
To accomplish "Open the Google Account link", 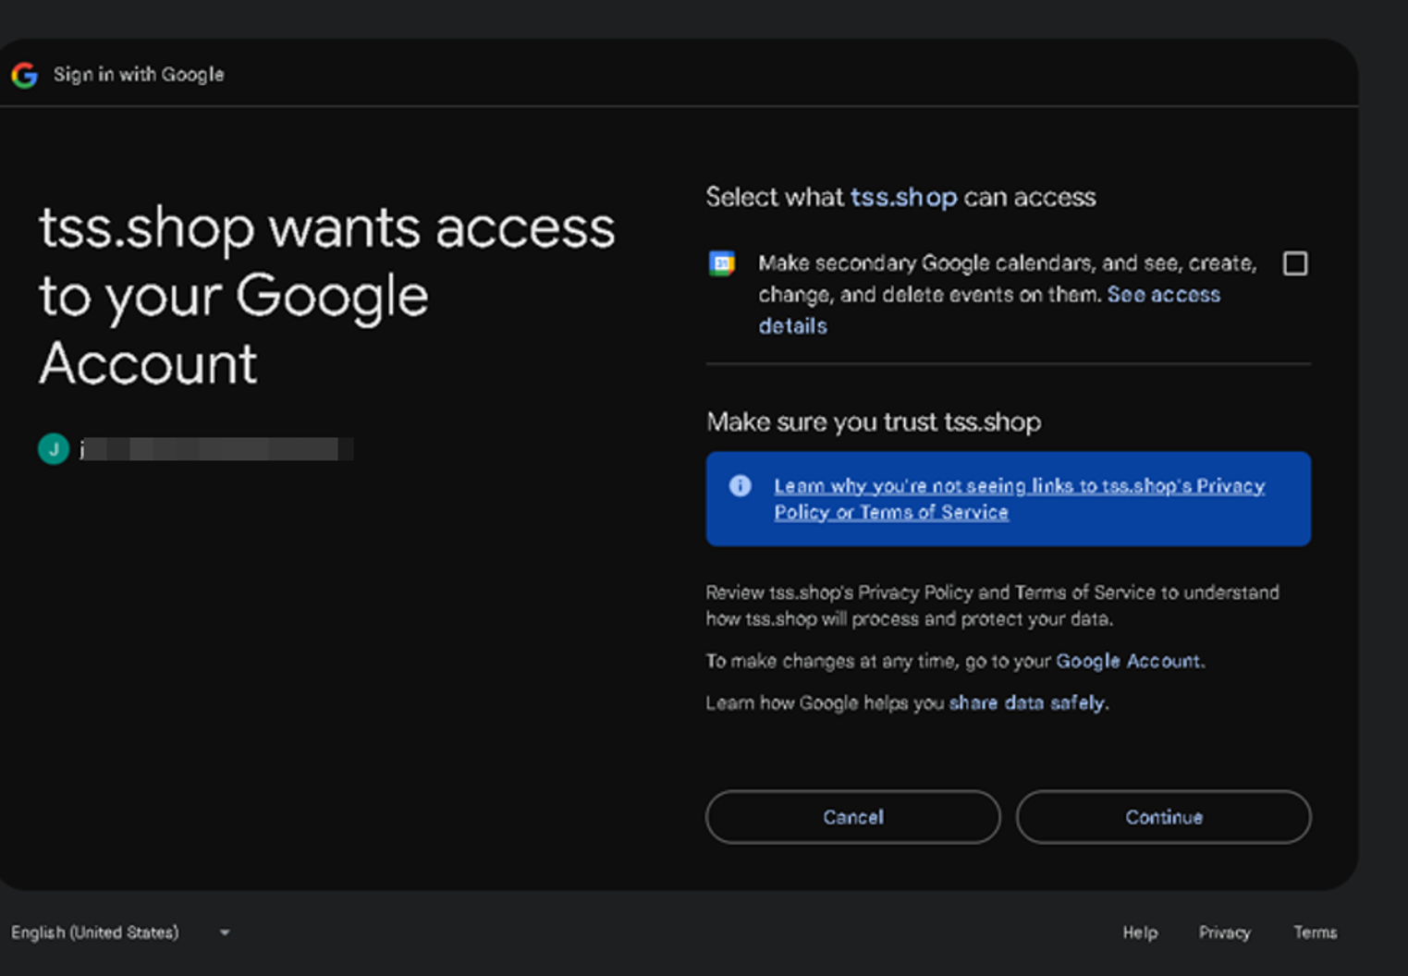I will 1129,661.
